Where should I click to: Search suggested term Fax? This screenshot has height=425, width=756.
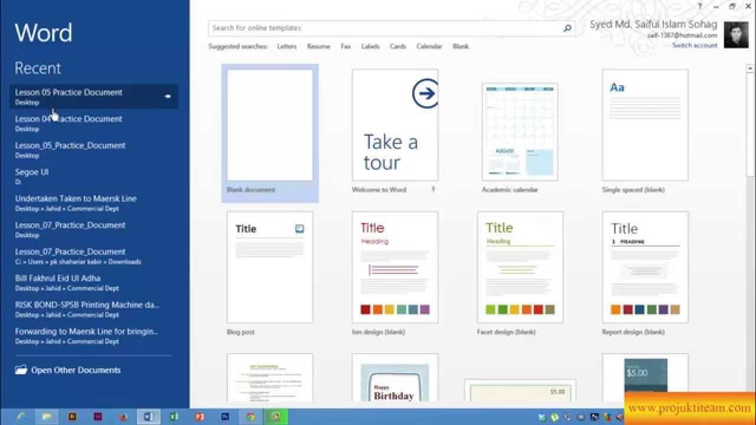pyautogui.click(x=346, y=46)
